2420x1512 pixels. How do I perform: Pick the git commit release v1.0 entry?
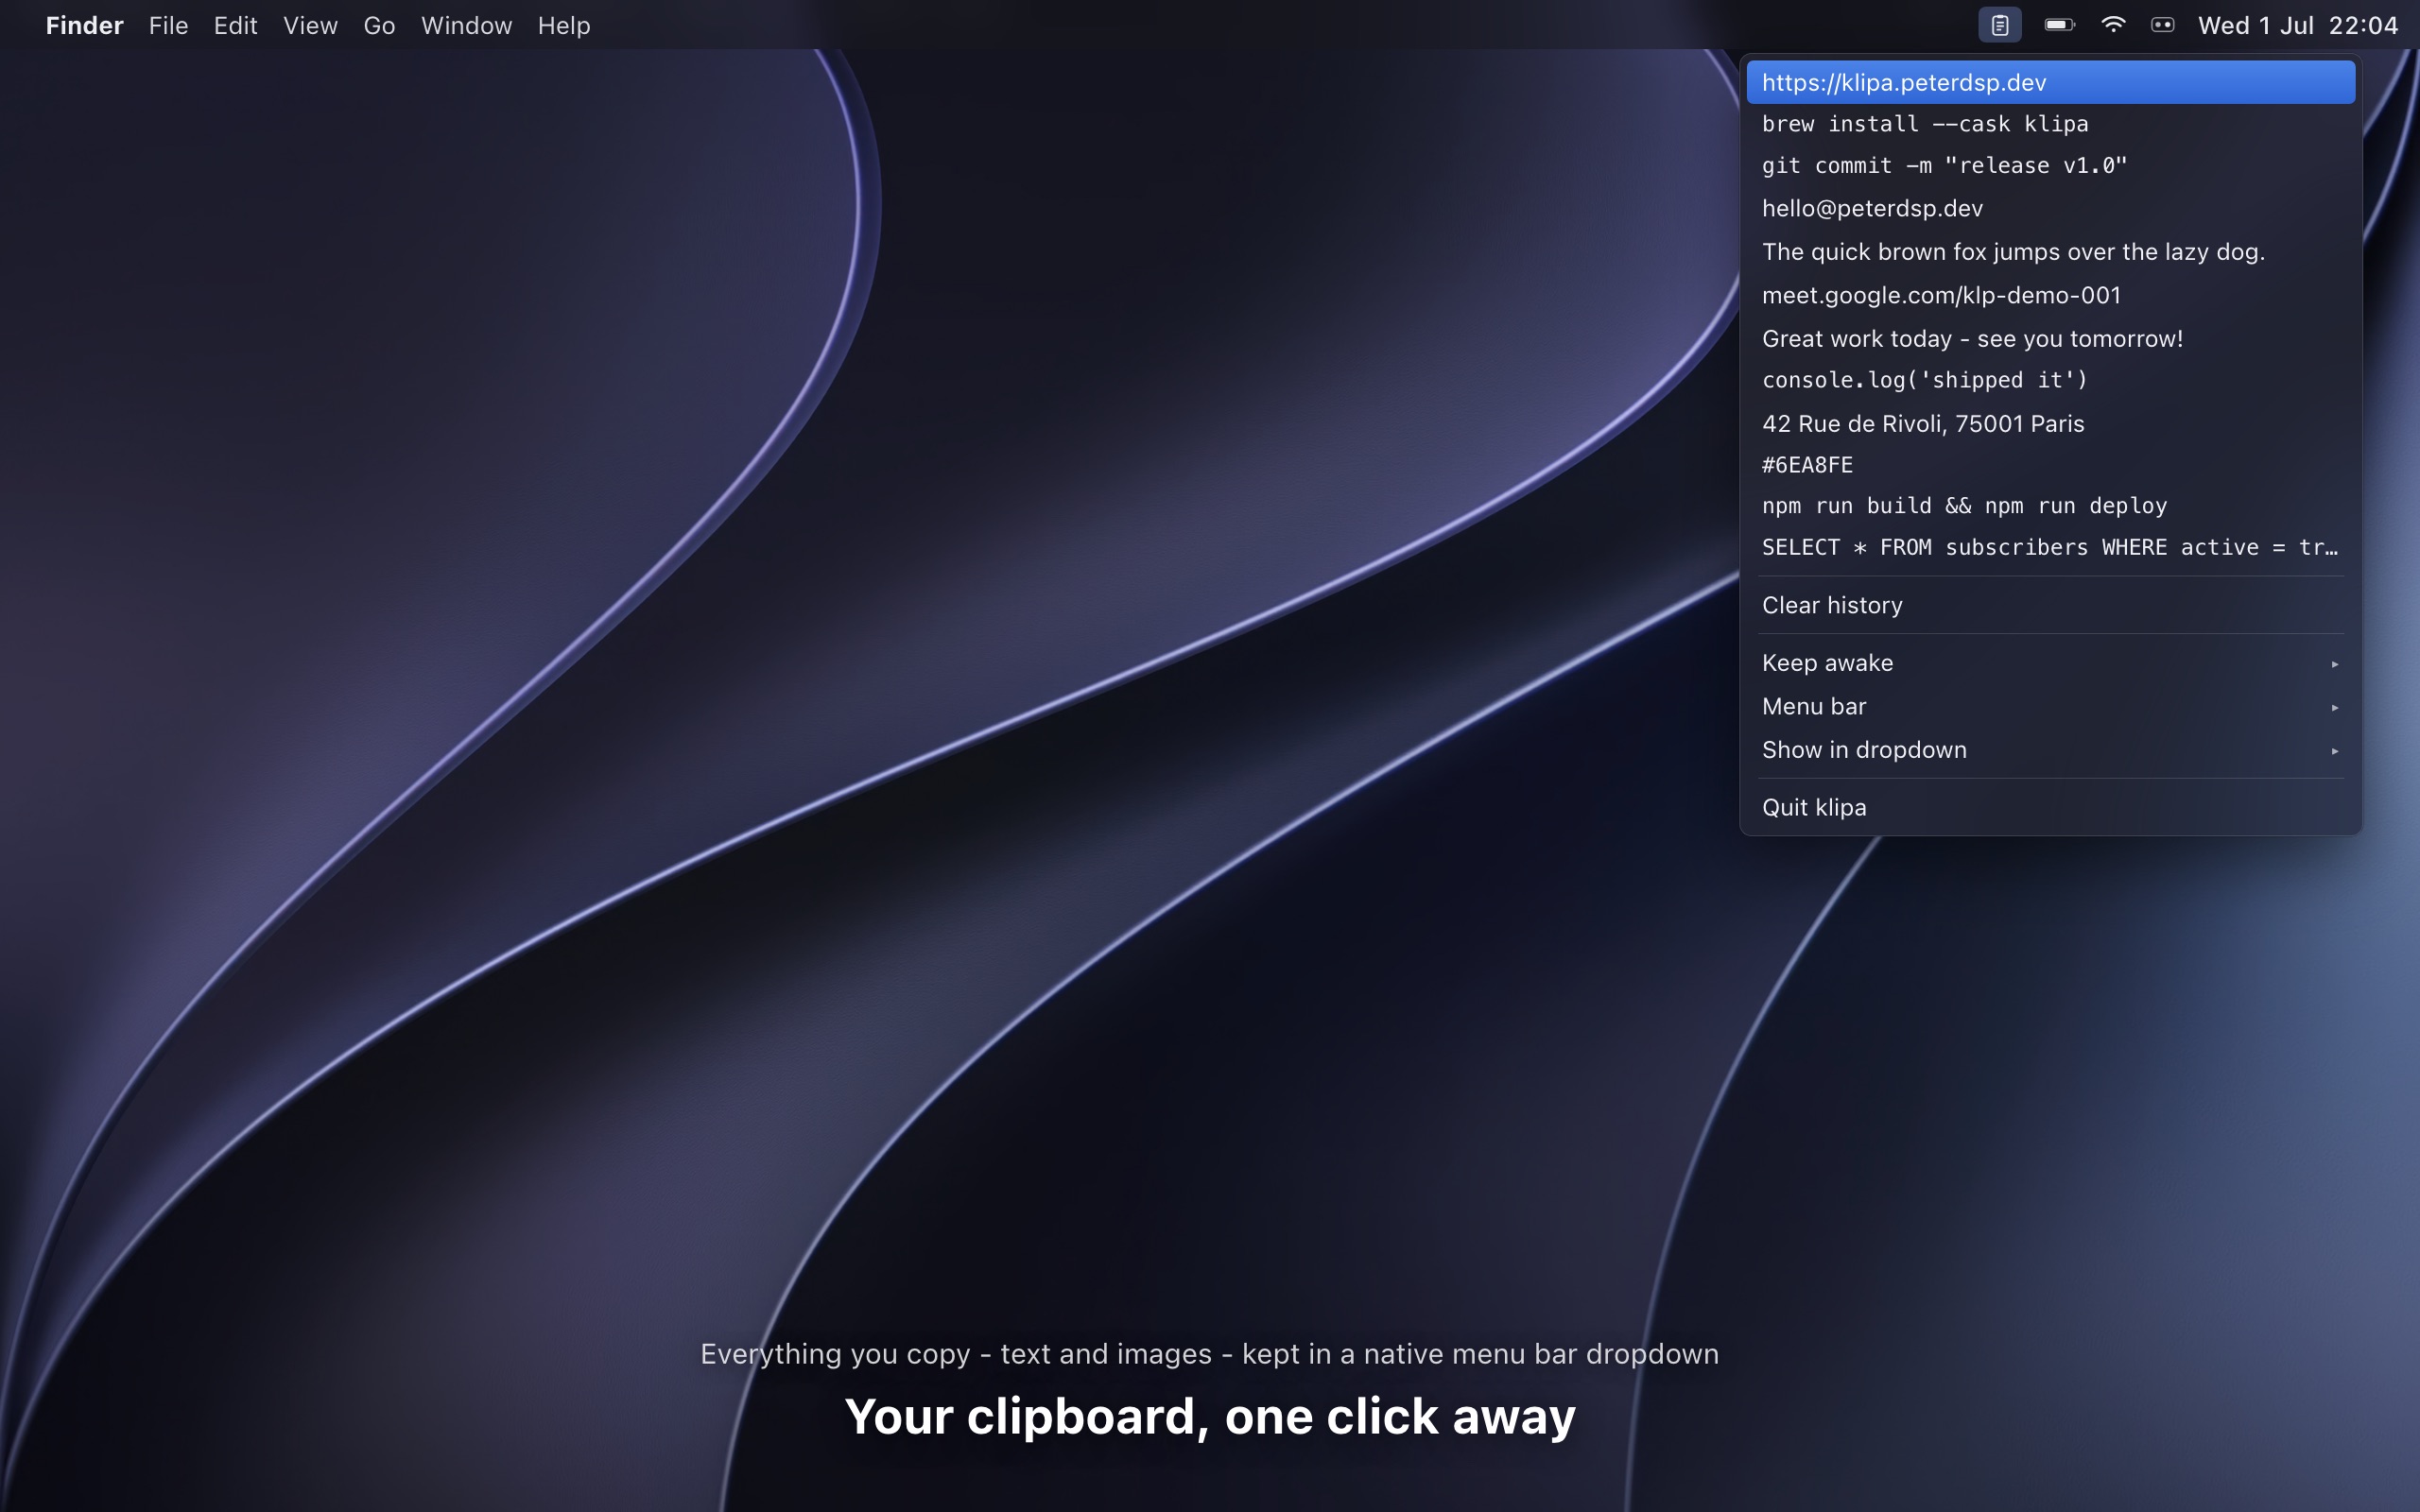tap(2050, 166)
